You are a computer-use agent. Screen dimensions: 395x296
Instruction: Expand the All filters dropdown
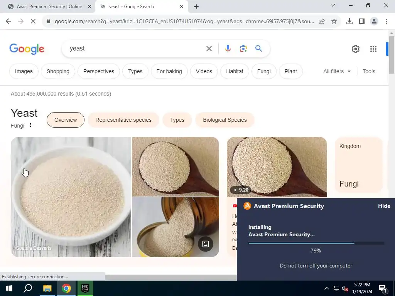[337, 71]
